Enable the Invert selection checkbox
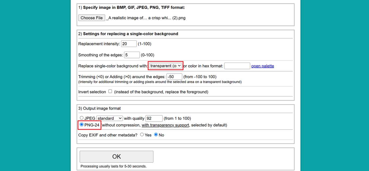 point(110,91)
